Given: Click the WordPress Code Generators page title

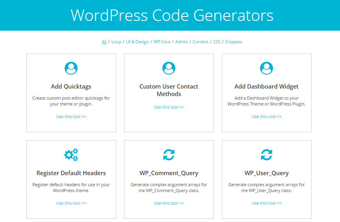Looking at the screenshot, I should point(172,15).
